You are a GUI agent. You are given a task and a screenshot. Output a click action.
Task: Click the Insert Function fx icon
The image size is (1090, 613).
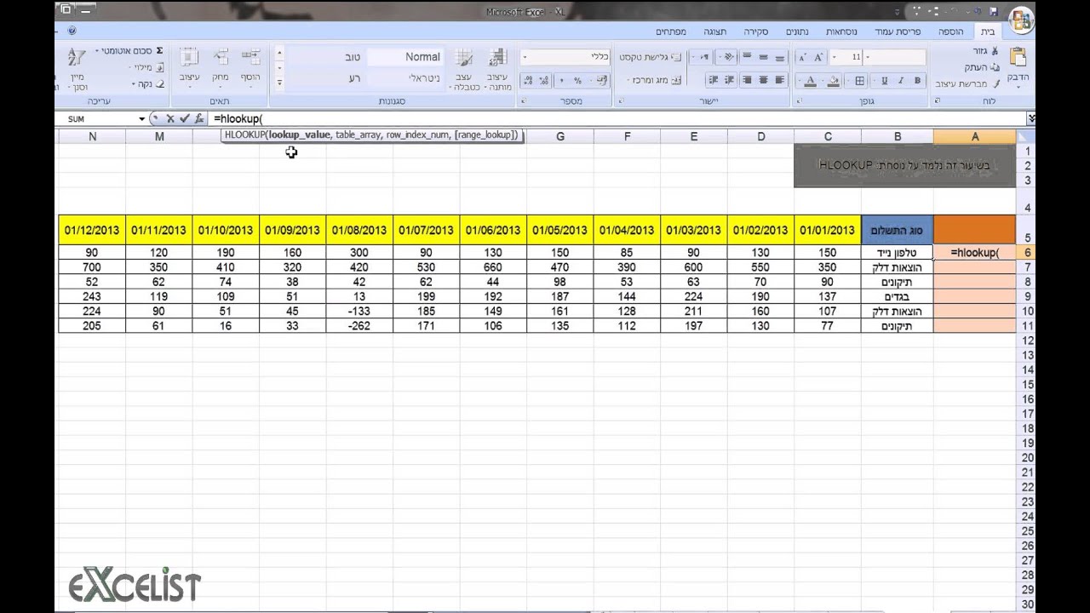[x=199, y=119]
